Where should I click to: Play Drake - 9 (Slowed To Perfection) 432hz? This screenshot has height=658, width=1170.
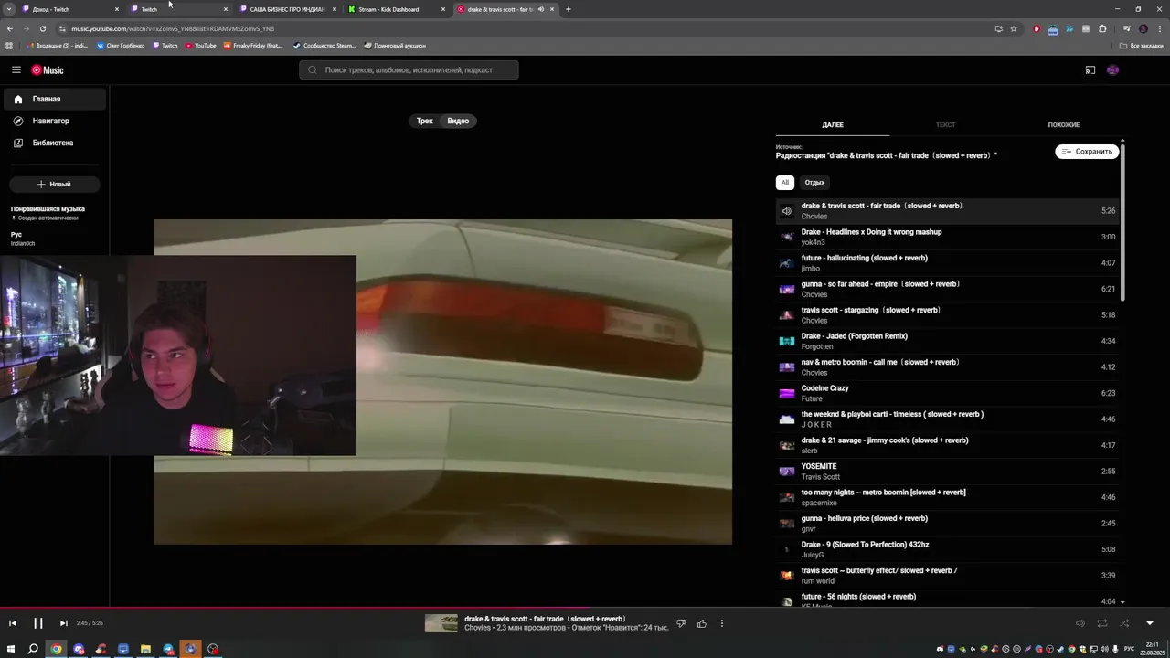point(948,549)
